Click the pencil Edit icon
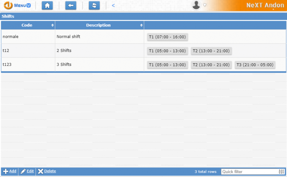 pyautogui.click(x=23, y=171)
